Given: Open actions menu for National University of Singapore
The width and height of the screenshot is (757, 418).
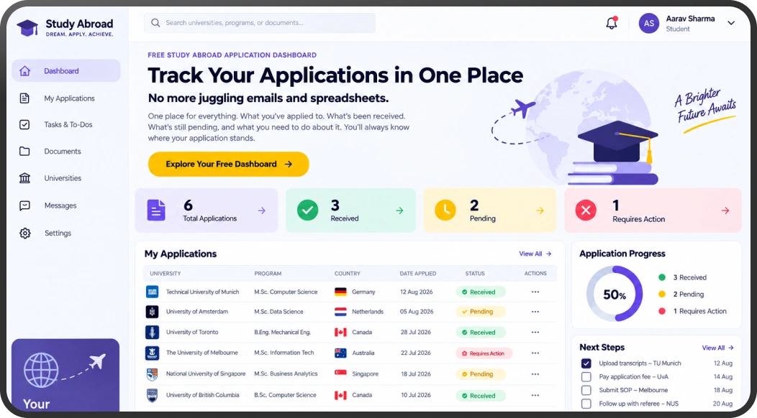Looking at the screenshot, I should [x=535, y=374].
